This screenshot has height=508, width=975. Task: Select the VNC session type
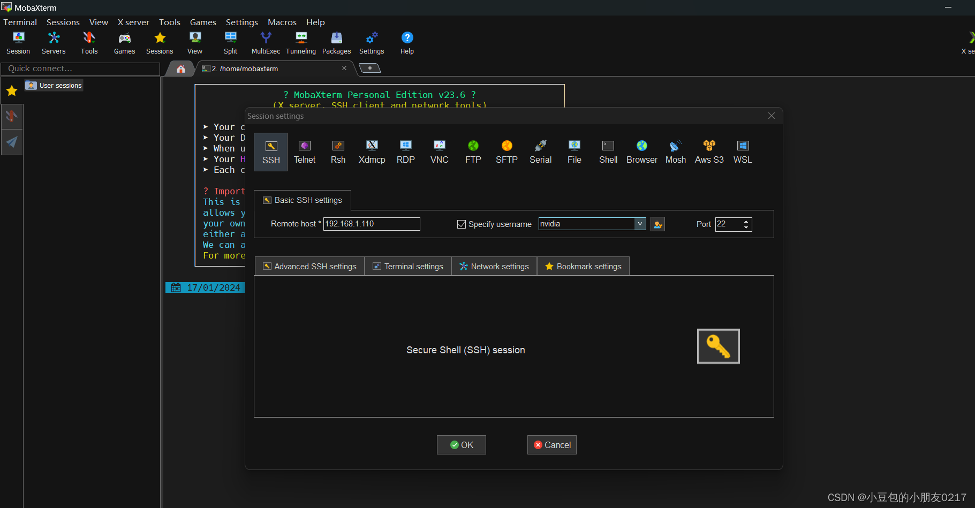440,152
